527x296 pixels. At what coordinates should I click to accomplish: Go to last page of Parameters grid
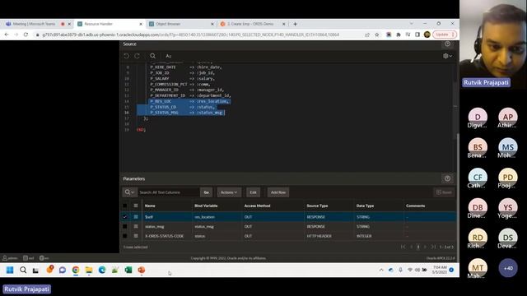[x=434, y=247]
